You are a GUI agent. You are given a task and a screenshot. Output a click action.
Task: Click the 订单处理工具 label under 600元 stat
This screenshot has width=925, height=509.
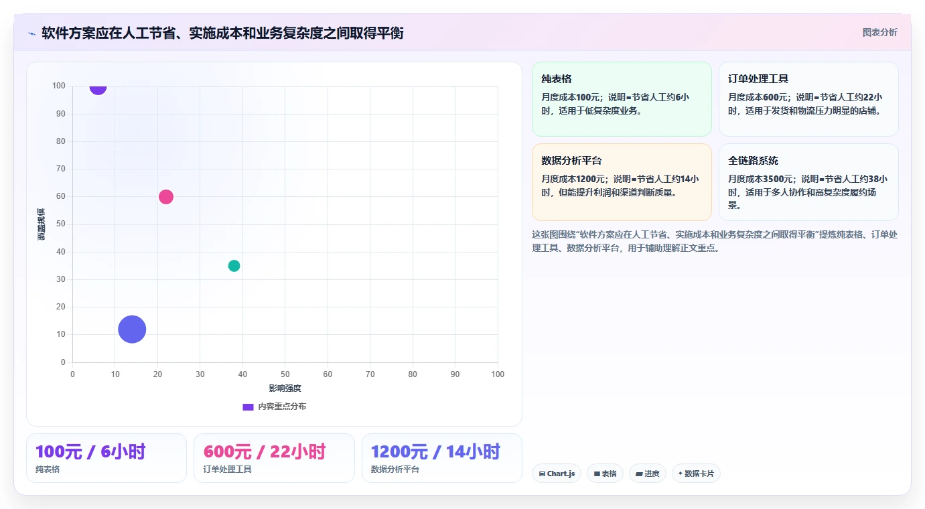tap(228, 469)
